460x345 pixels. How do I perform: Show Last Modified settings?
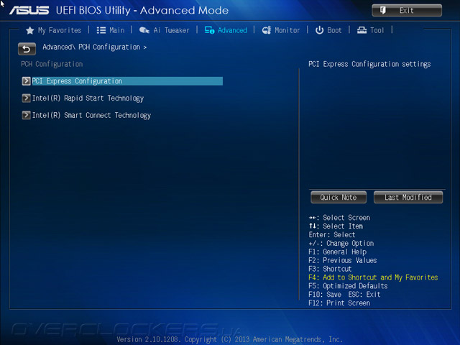pos(408,197)
